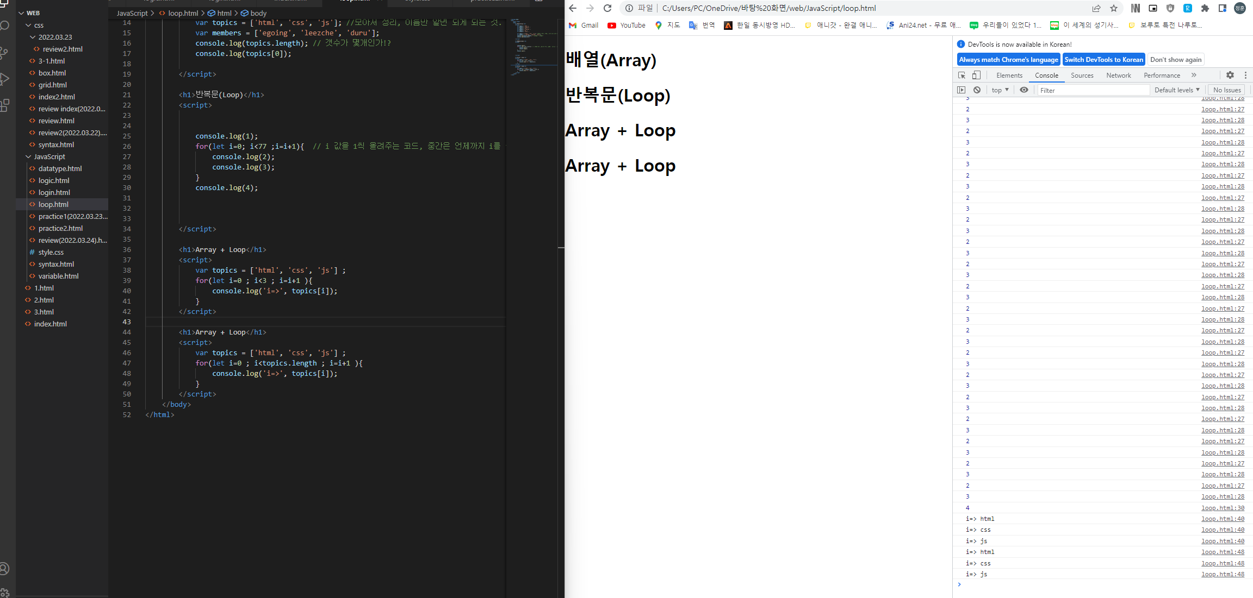Switch to the Sources tab
Image resolution: width=1253 pixels, height=598 pixels.
[x=1082, y=75]
